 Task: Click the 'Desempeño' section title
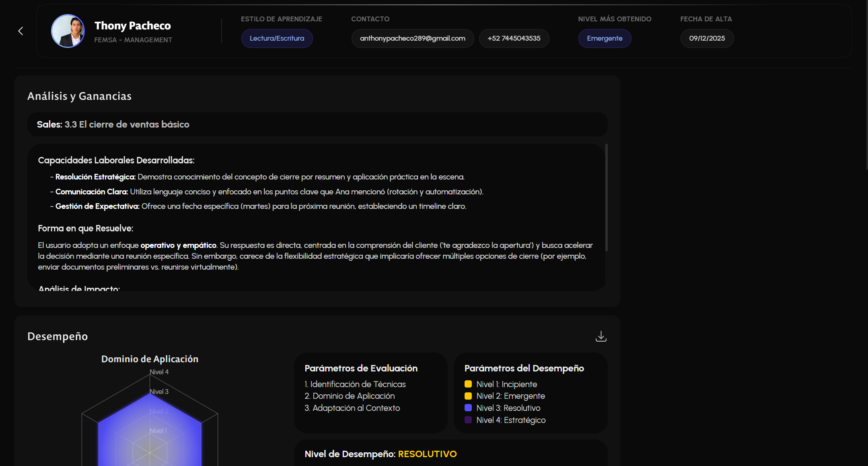point(58,336)
